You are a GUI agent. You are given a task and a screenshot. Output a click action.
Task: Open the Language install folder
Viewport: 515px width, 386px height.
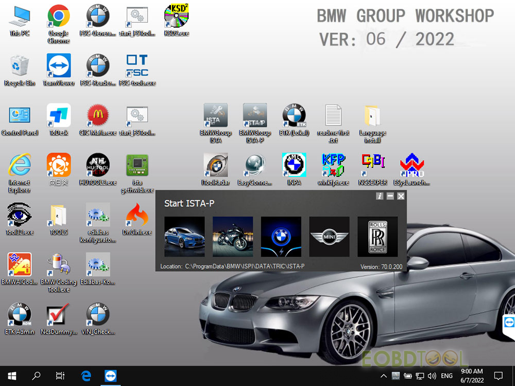pyautogui.click(x=372, y=123)
